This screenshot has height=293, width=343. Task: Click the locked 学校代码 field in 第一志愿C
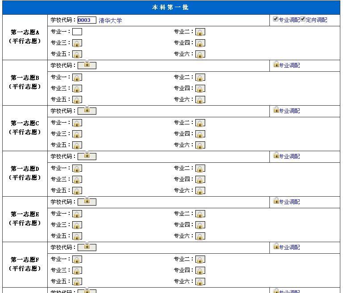tap(87, 111)
